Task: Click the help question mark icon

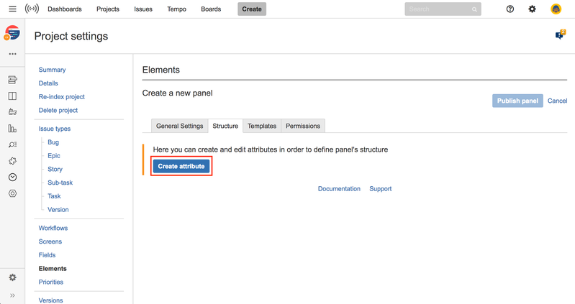Action: pos(510,9)
